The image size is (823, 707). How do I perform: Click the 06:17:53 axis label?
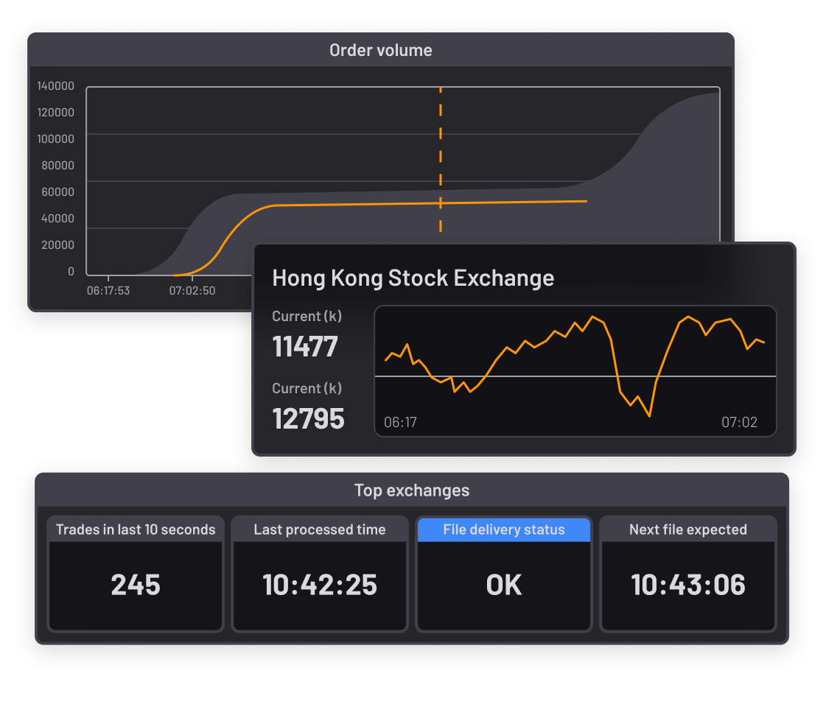(108, 290)
